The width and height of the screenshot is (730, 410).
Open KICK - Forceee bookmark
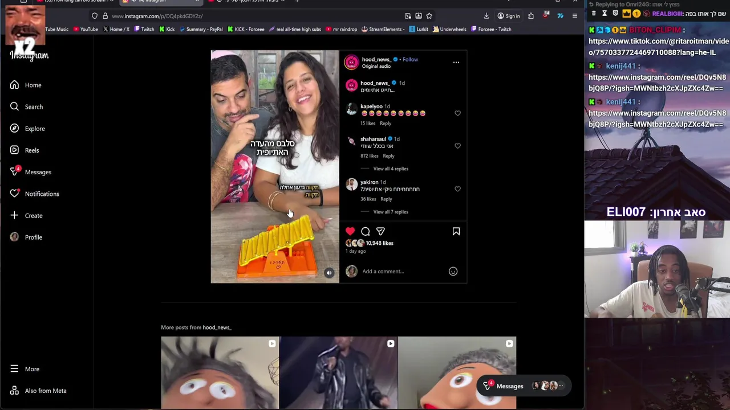tap(246, 29)
